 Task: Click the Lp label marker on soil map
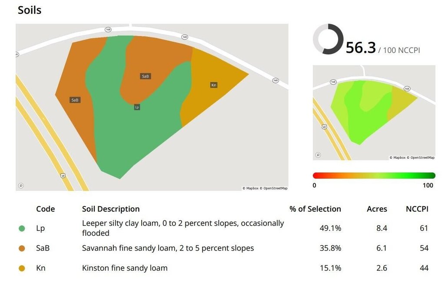coord(137,107)
